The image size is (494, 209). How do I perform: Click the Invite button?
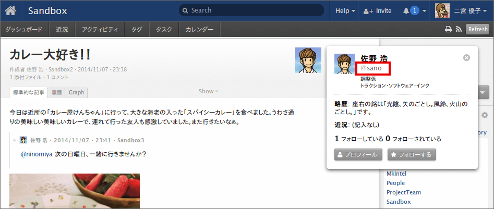pos(378,11)
